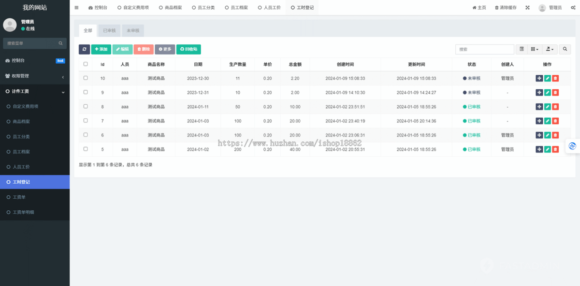This screenshot has height=286, width=580.
Task: Click the 回收站 (Recycle bin) button
Action: pos(189,49)
